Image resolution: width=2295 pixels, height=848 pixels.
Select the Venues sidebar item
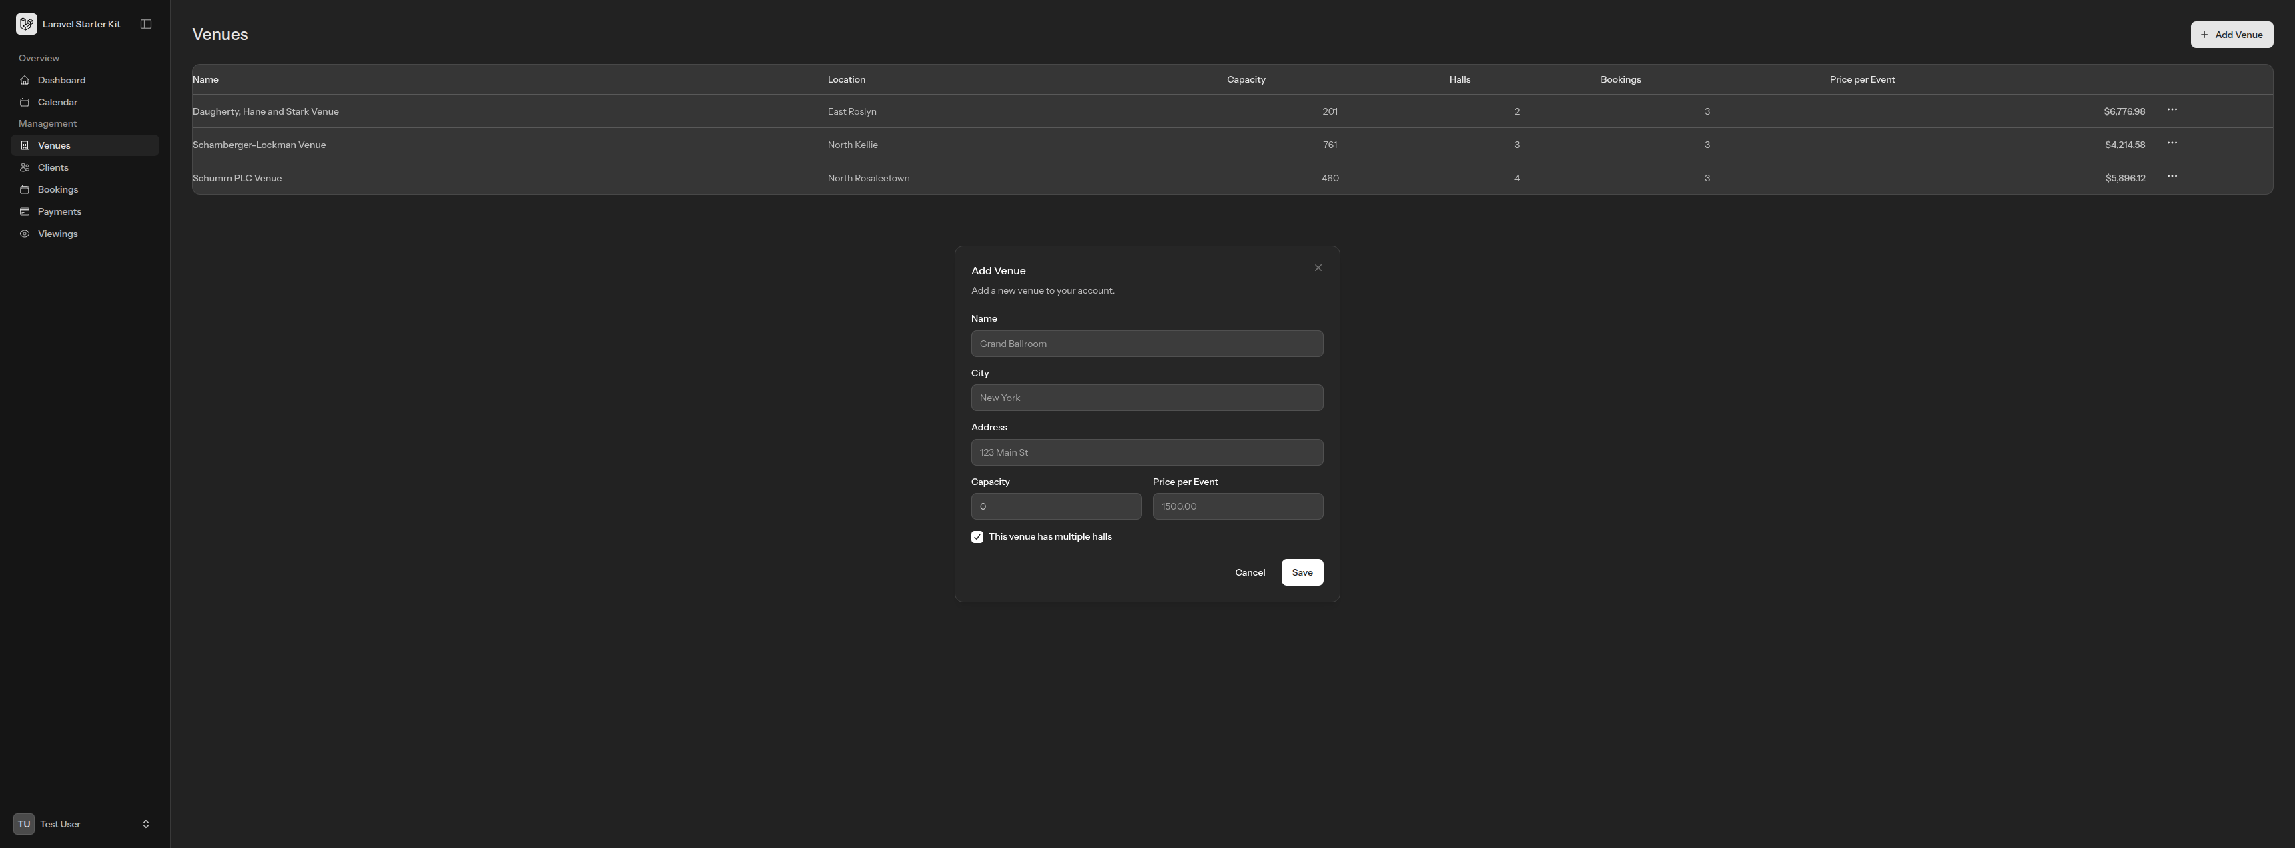53,146
